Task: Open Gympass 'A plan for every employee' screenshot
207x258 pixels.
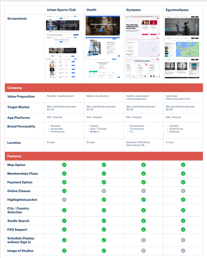Action: [x=142, y=68]
